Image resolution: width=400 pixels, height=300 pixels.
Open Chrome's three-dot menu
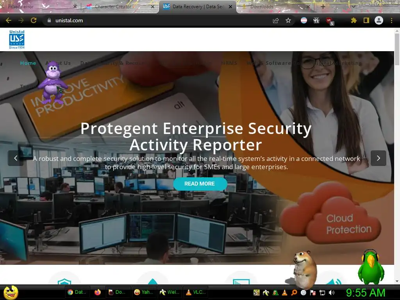click(x=391, y=20)
